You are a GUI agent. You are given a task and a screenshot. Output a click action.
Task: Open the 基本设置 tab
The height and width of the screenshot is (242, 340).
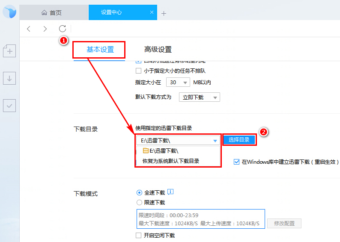[100, 50]
